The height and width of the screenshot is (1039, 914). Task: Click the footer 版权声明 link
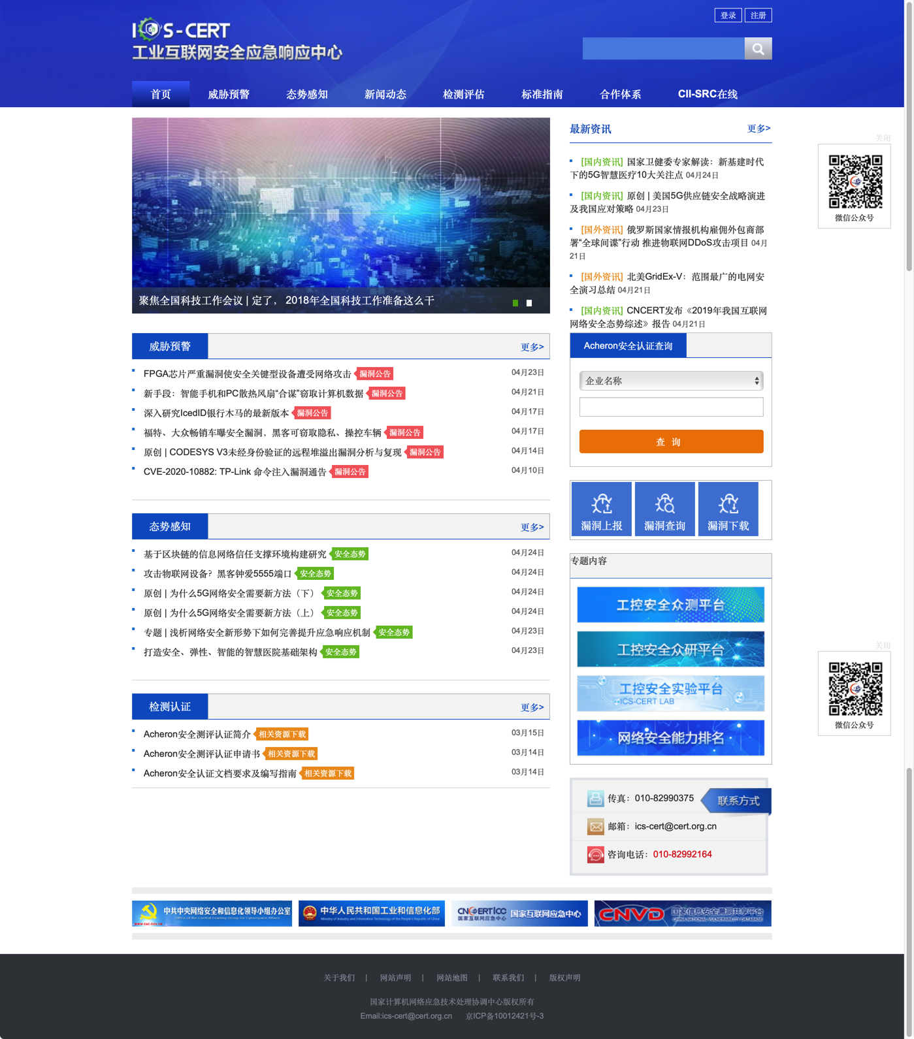pos(564,978)
